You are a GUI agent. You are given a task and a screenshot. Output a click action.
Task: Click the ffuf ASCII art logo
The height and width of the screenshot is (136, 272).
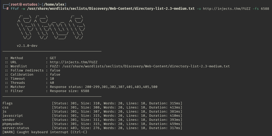click(51, 27)
